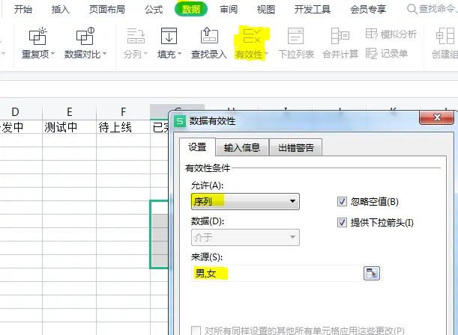
Task: Select the 数据 ribbon tab
Action: [191, 9]
